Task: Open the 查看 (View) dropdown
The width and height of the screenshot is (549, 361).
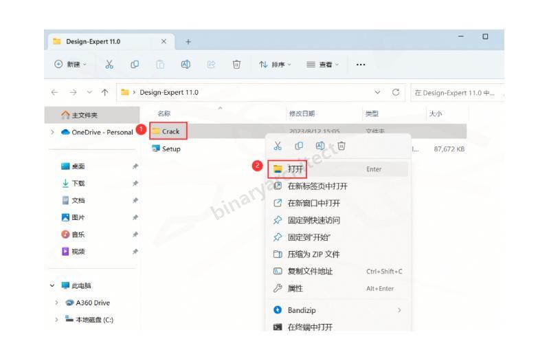Action: pos(322,65)
